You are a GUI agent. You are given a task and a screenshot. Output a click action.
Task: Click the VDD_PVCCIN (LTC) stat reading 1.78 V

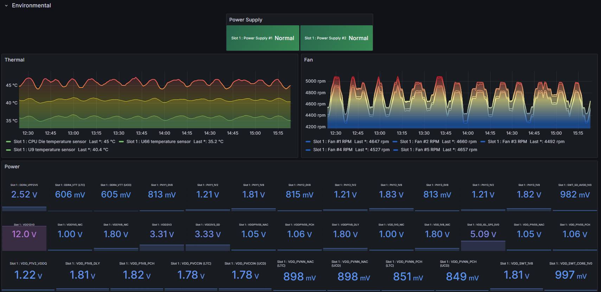191,275
